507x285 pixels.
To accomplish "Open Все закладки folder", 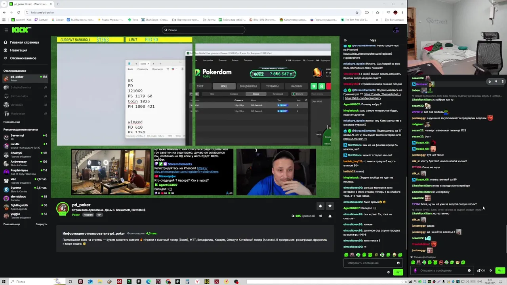I will [395, 20].
